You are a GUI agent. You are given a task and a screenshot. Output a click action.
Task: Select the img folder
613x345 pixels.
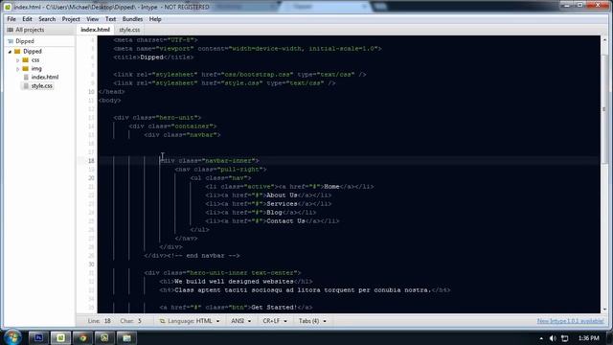pos(36,68)
